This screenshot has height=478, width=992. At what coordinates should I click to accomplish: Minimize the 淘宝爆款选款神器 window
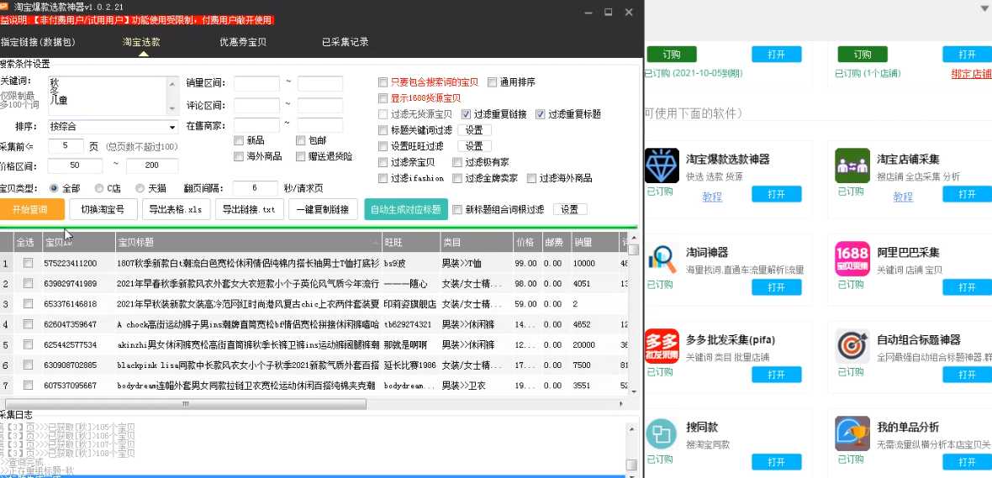coord(588,12)
